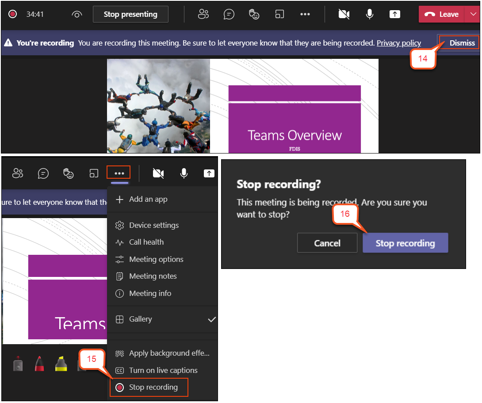Screen dimensions: 482x403
Task: Leave the meeting
Action: click(441, 14)
